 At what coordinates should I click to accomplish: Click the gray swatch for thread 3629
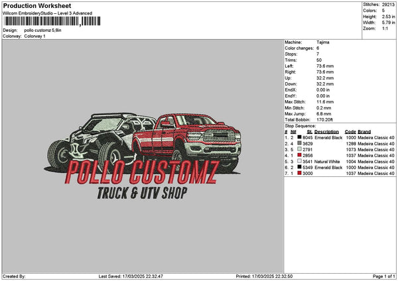click(x=300, y=144)
